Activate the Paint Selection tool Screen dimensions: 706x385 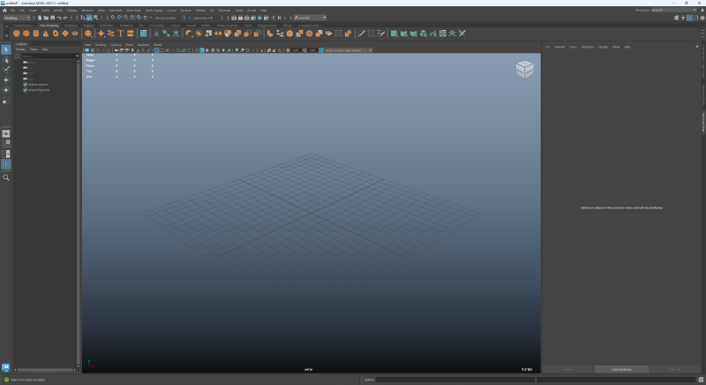[6, 70]
